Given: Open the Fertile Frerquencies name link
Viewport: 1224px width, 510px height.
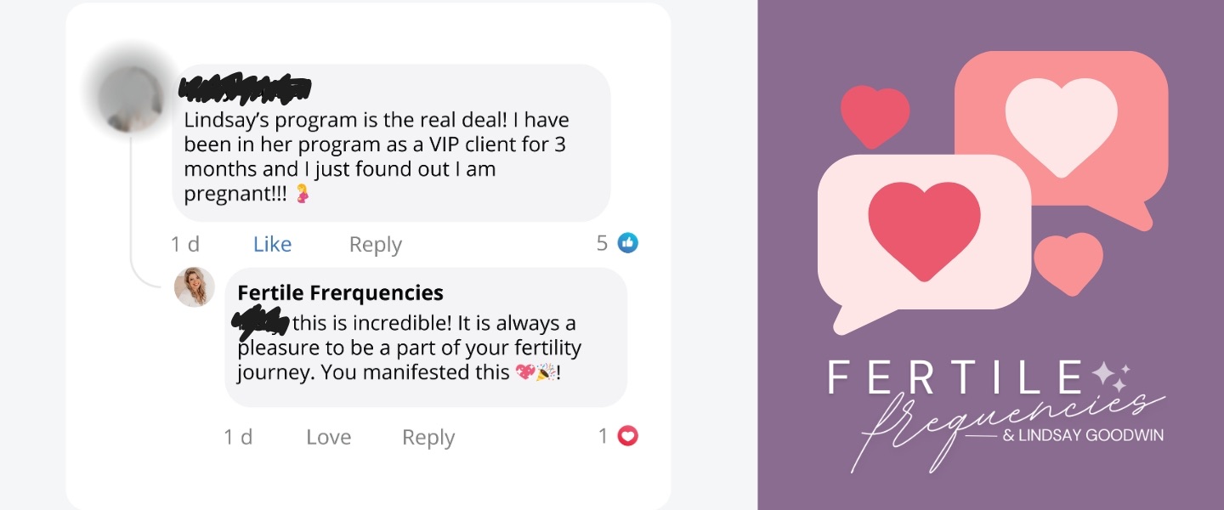Looking at the screenshot, I should (340, 293).
